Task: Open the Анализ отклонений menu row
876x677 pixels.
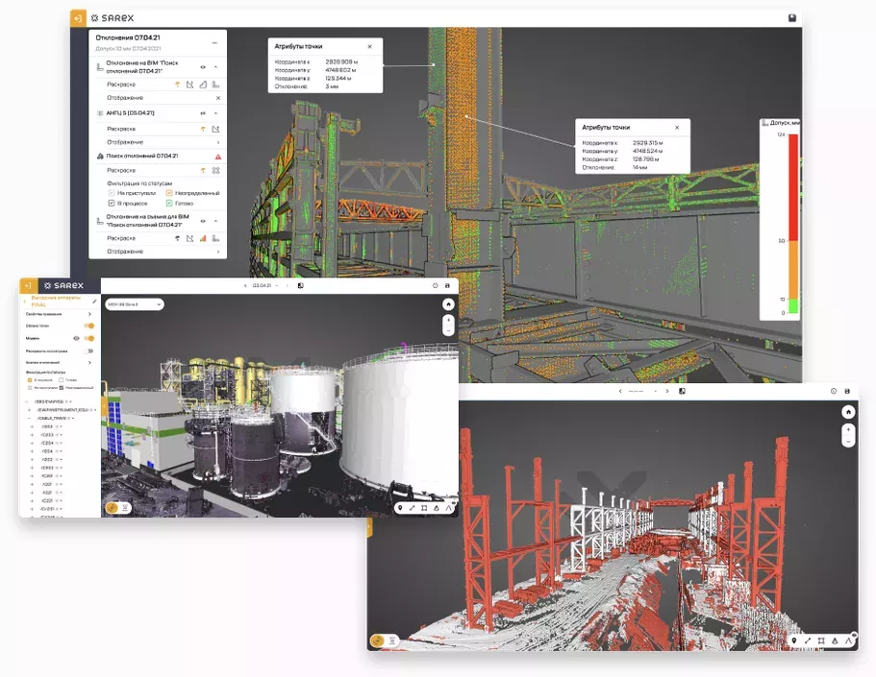Action: 58,362
